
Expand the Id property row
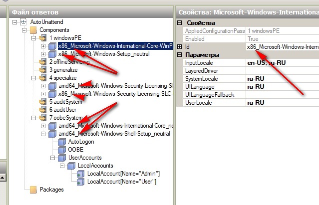point(179,47)
